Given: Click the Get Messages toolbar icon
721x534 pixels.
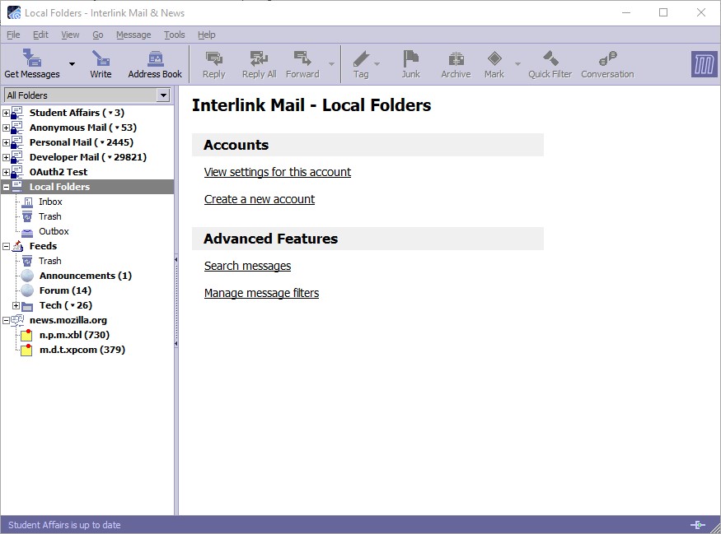Looking at the screenshot, I should pyautogui.click(x=32, y=58).
